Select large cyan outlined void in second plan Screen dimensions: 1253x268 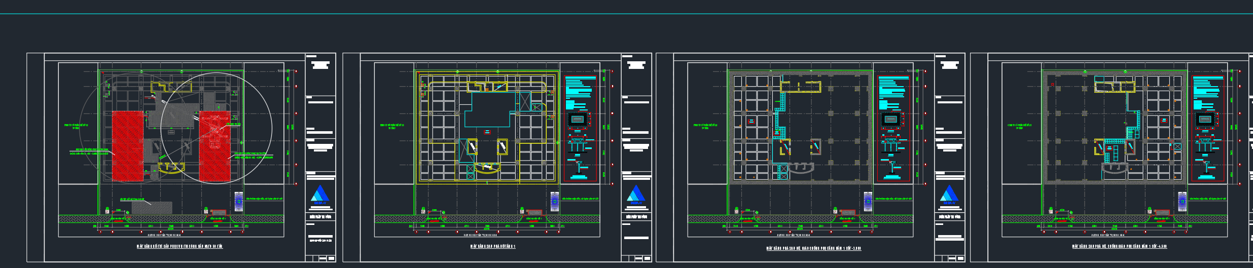pos(487,110)
